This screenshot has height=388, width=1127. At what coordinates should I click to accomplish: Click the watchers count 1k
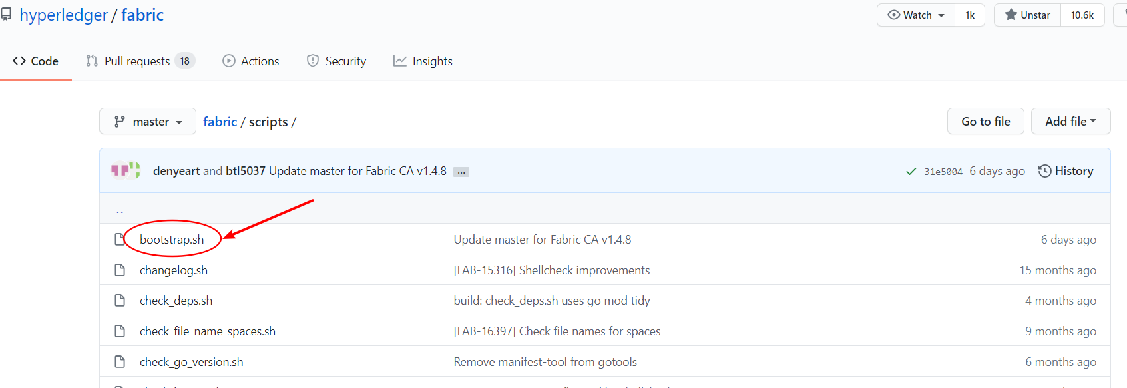click(970, 15)
